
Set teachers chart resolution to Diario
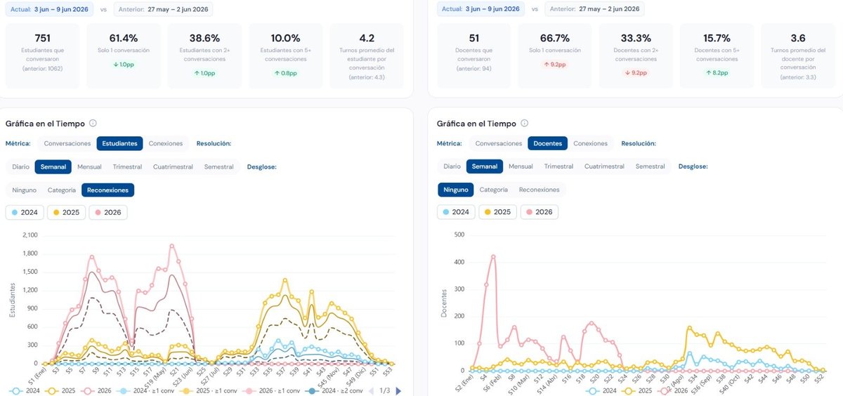coord(452,166)
